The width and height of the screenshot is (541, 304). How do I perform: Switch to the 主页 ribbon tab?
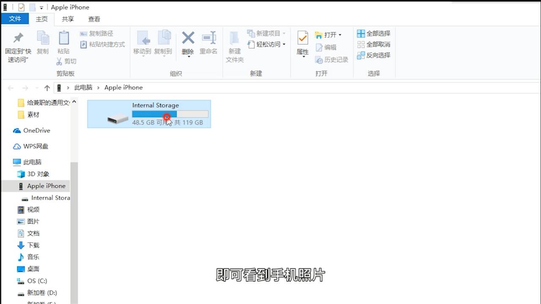pos(42,19)
